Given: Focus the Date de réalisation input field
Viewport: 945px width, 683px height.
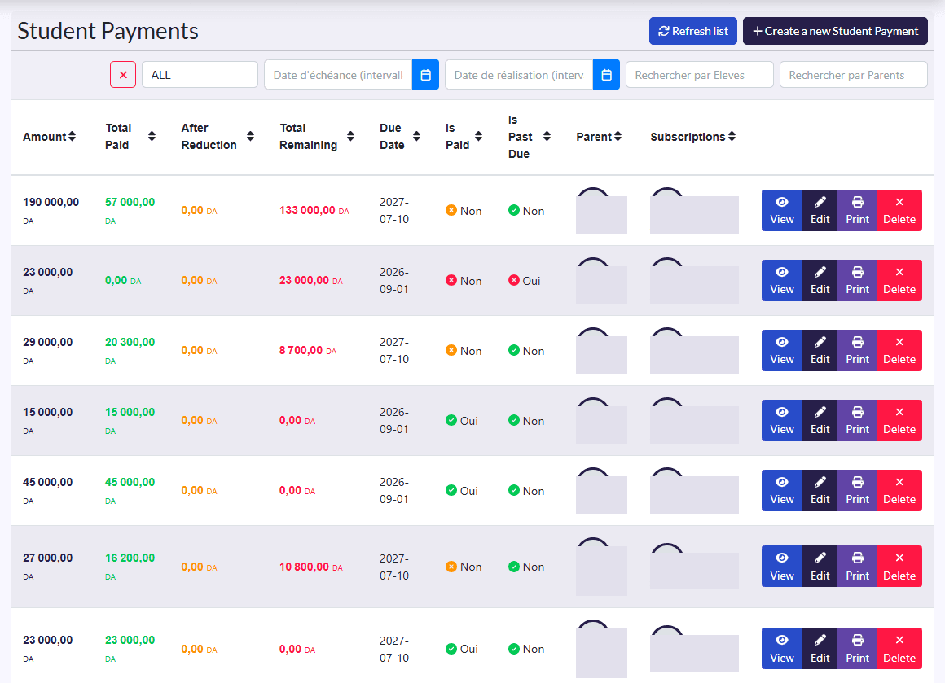Looking at the screenshot, I should (x=519, y=75).
